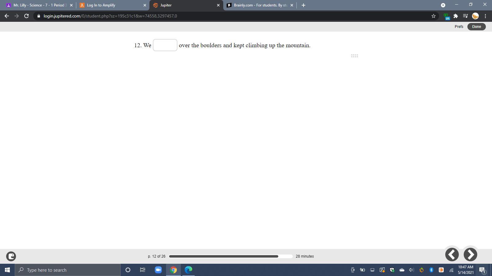The image size is (492, 276).
Task: Click the '28 minutes' remaining time text
Action: (305, 256)
